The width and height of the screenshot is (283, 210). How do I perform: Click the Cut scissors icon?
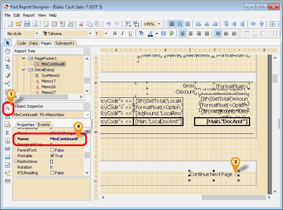tap(81, 24)
